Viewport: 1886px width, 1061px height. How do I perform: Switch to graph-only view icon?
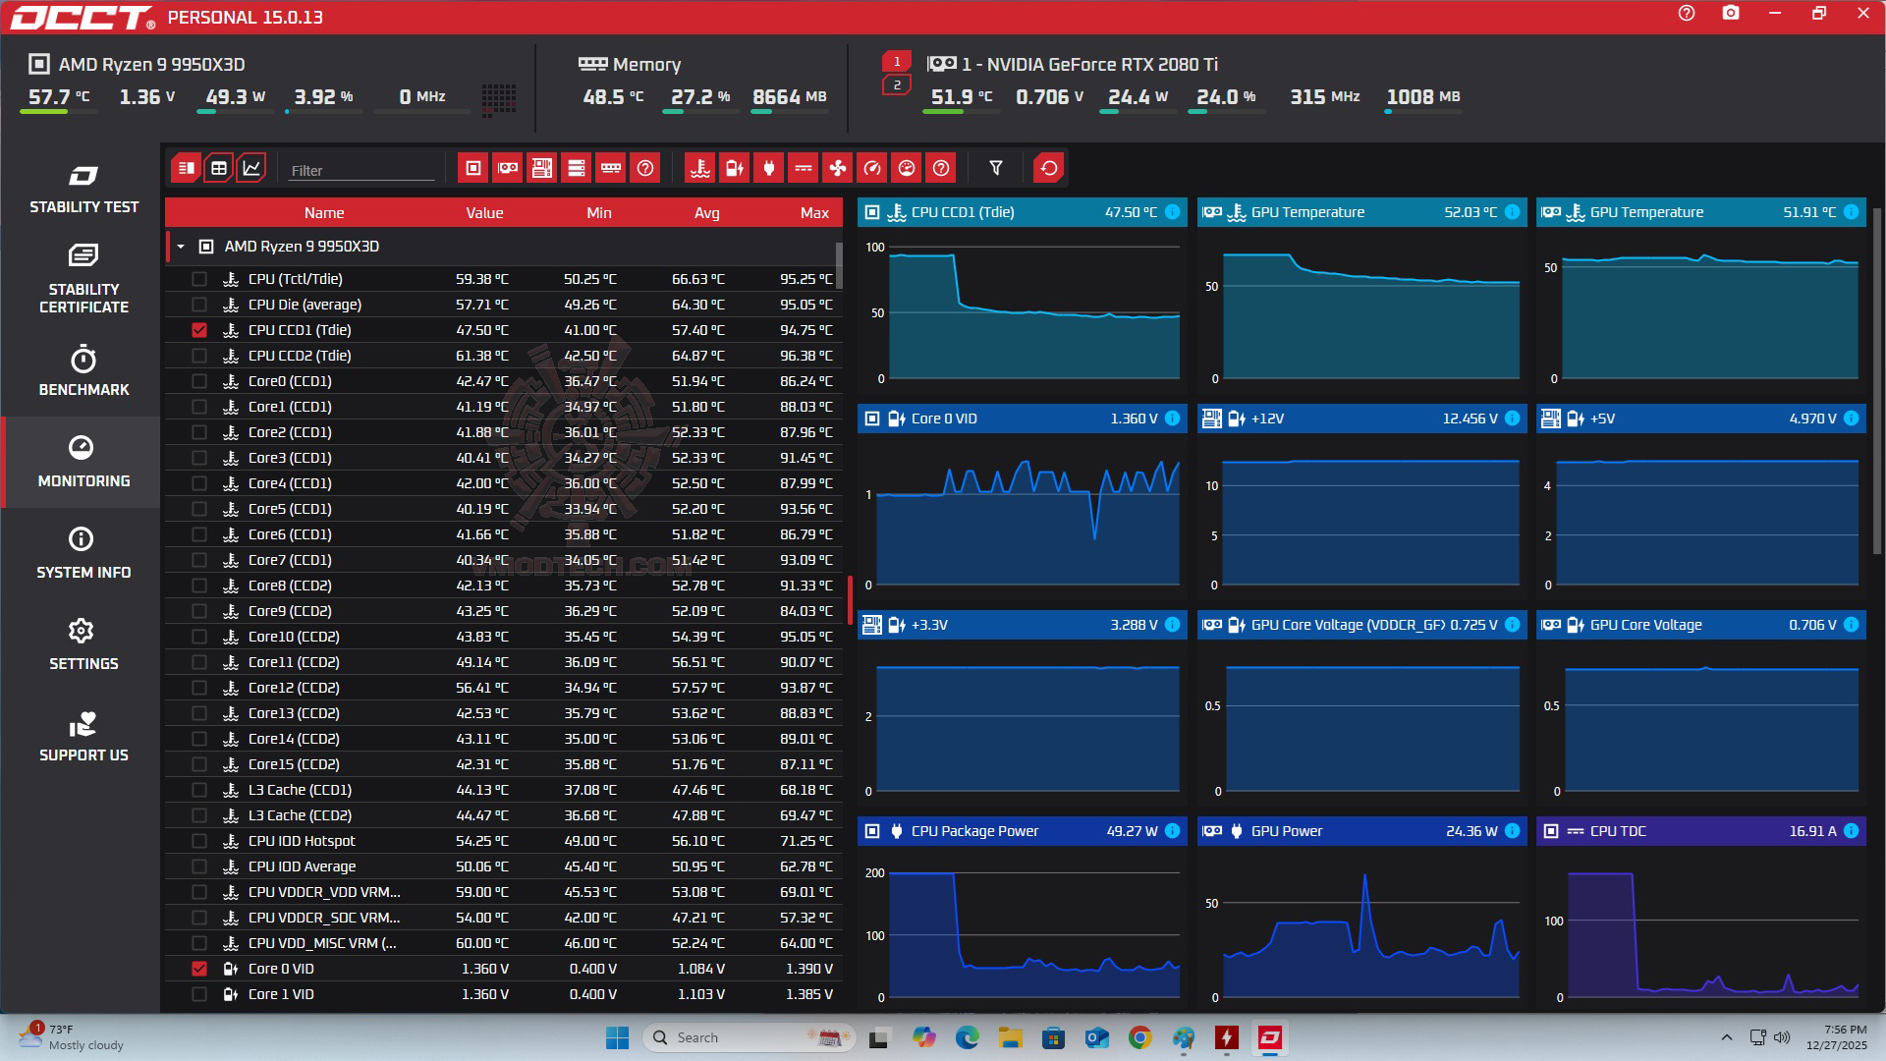[x=251, y=168]
